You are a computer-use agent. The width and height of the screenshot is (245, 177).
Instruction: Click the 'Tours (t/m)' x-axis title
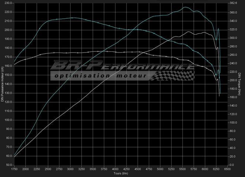pyautogui.click(x=122, y=173)
